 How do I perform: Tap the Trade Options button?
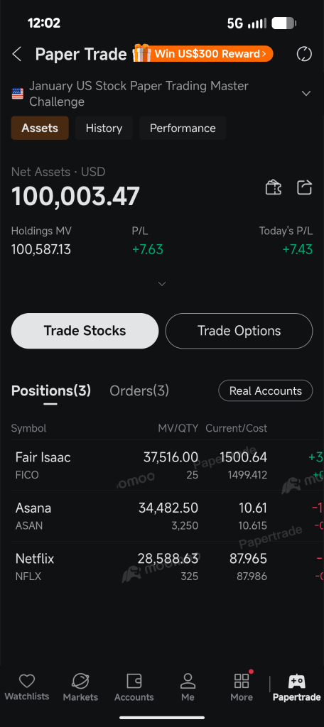(239, 331)
